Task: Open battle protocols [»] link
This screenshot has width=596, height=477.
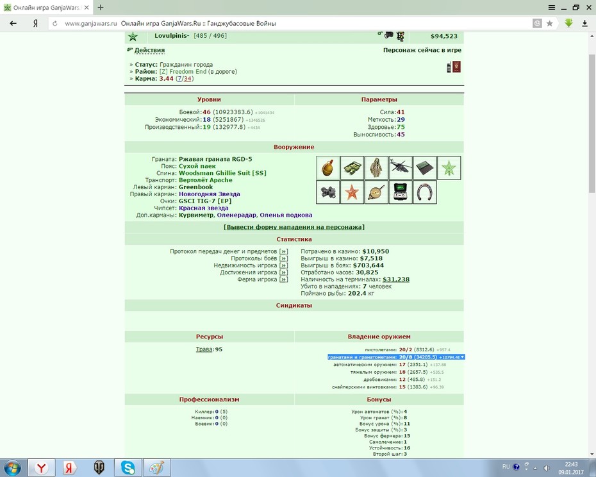Action: point(283,258)
